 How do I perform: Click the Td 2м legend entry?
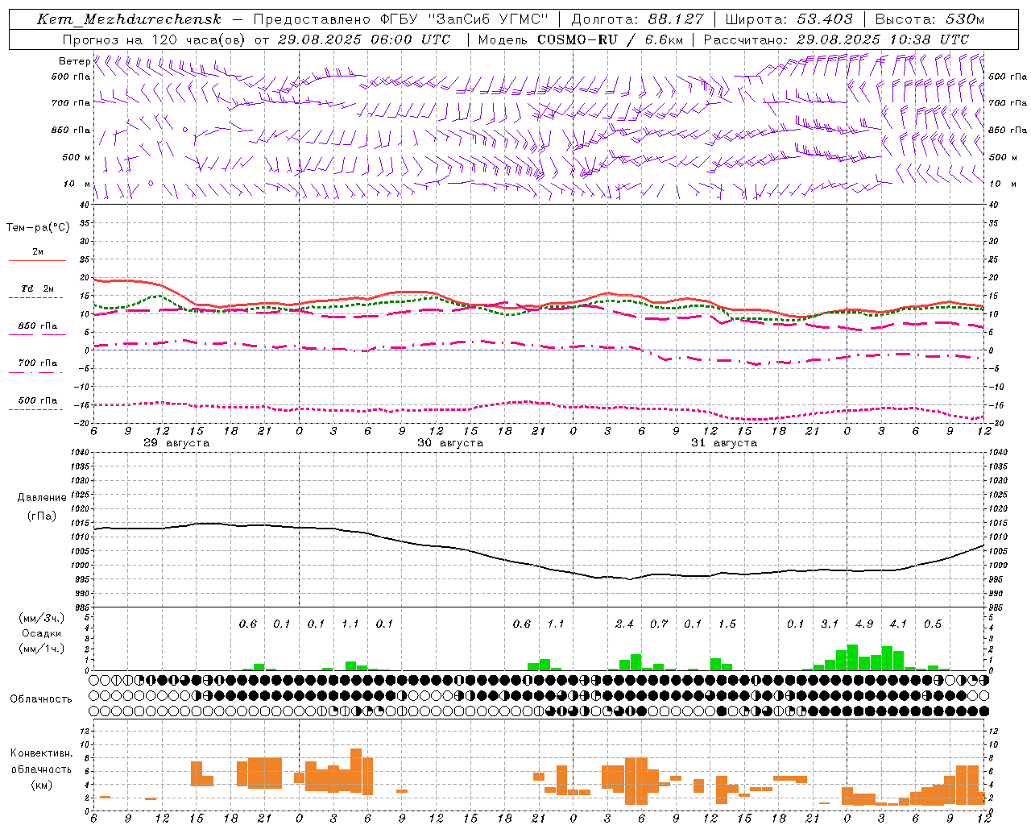pyautogui.click(x=38, y=288)
